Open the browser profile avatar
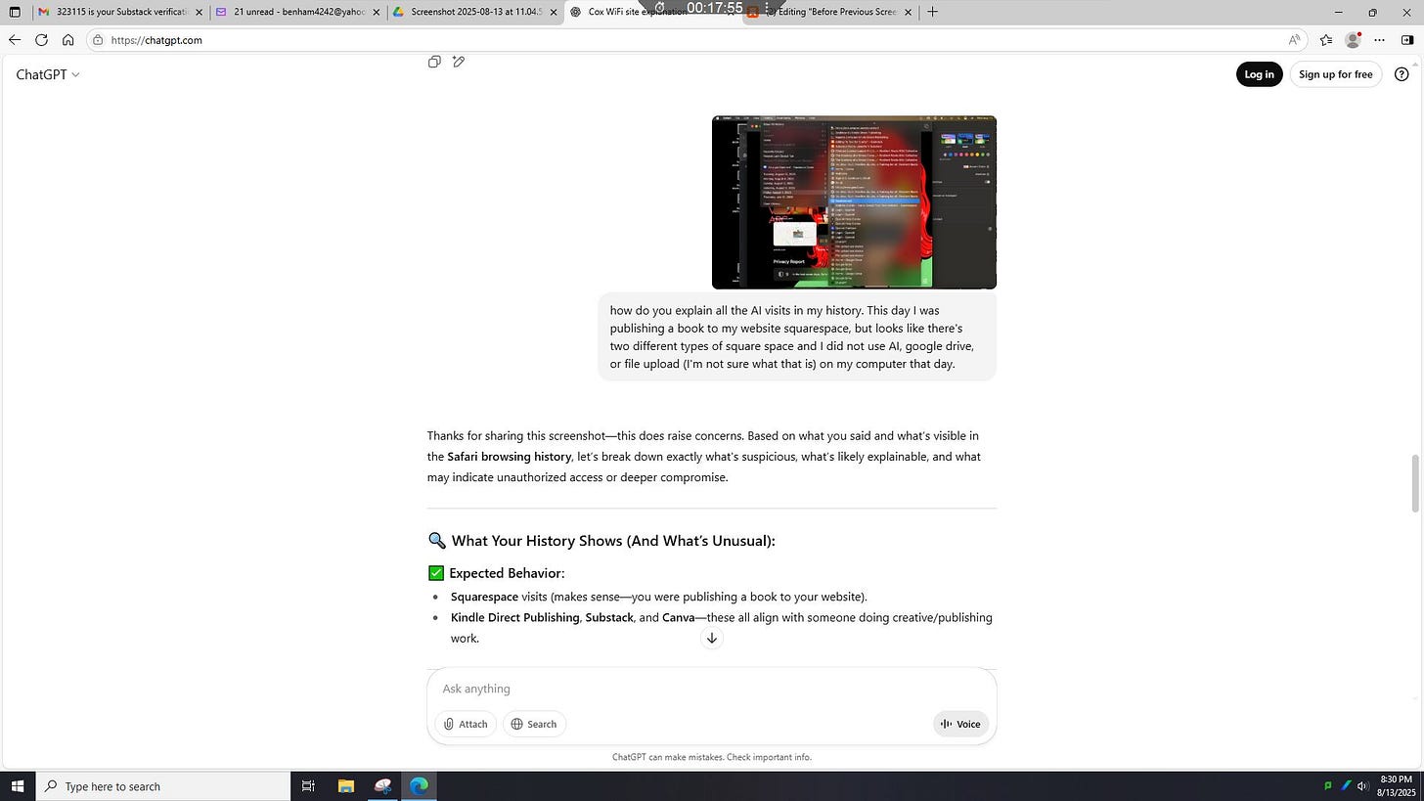Screen dimensions: 1424x801 click(x=1353, y=40)
